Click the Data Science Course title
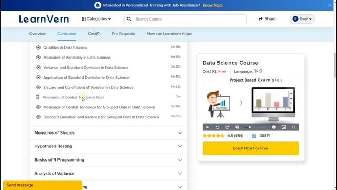Image resolution: width=337 pixels, height=190 pixels. pyautogui.click(x=231, y=63)
